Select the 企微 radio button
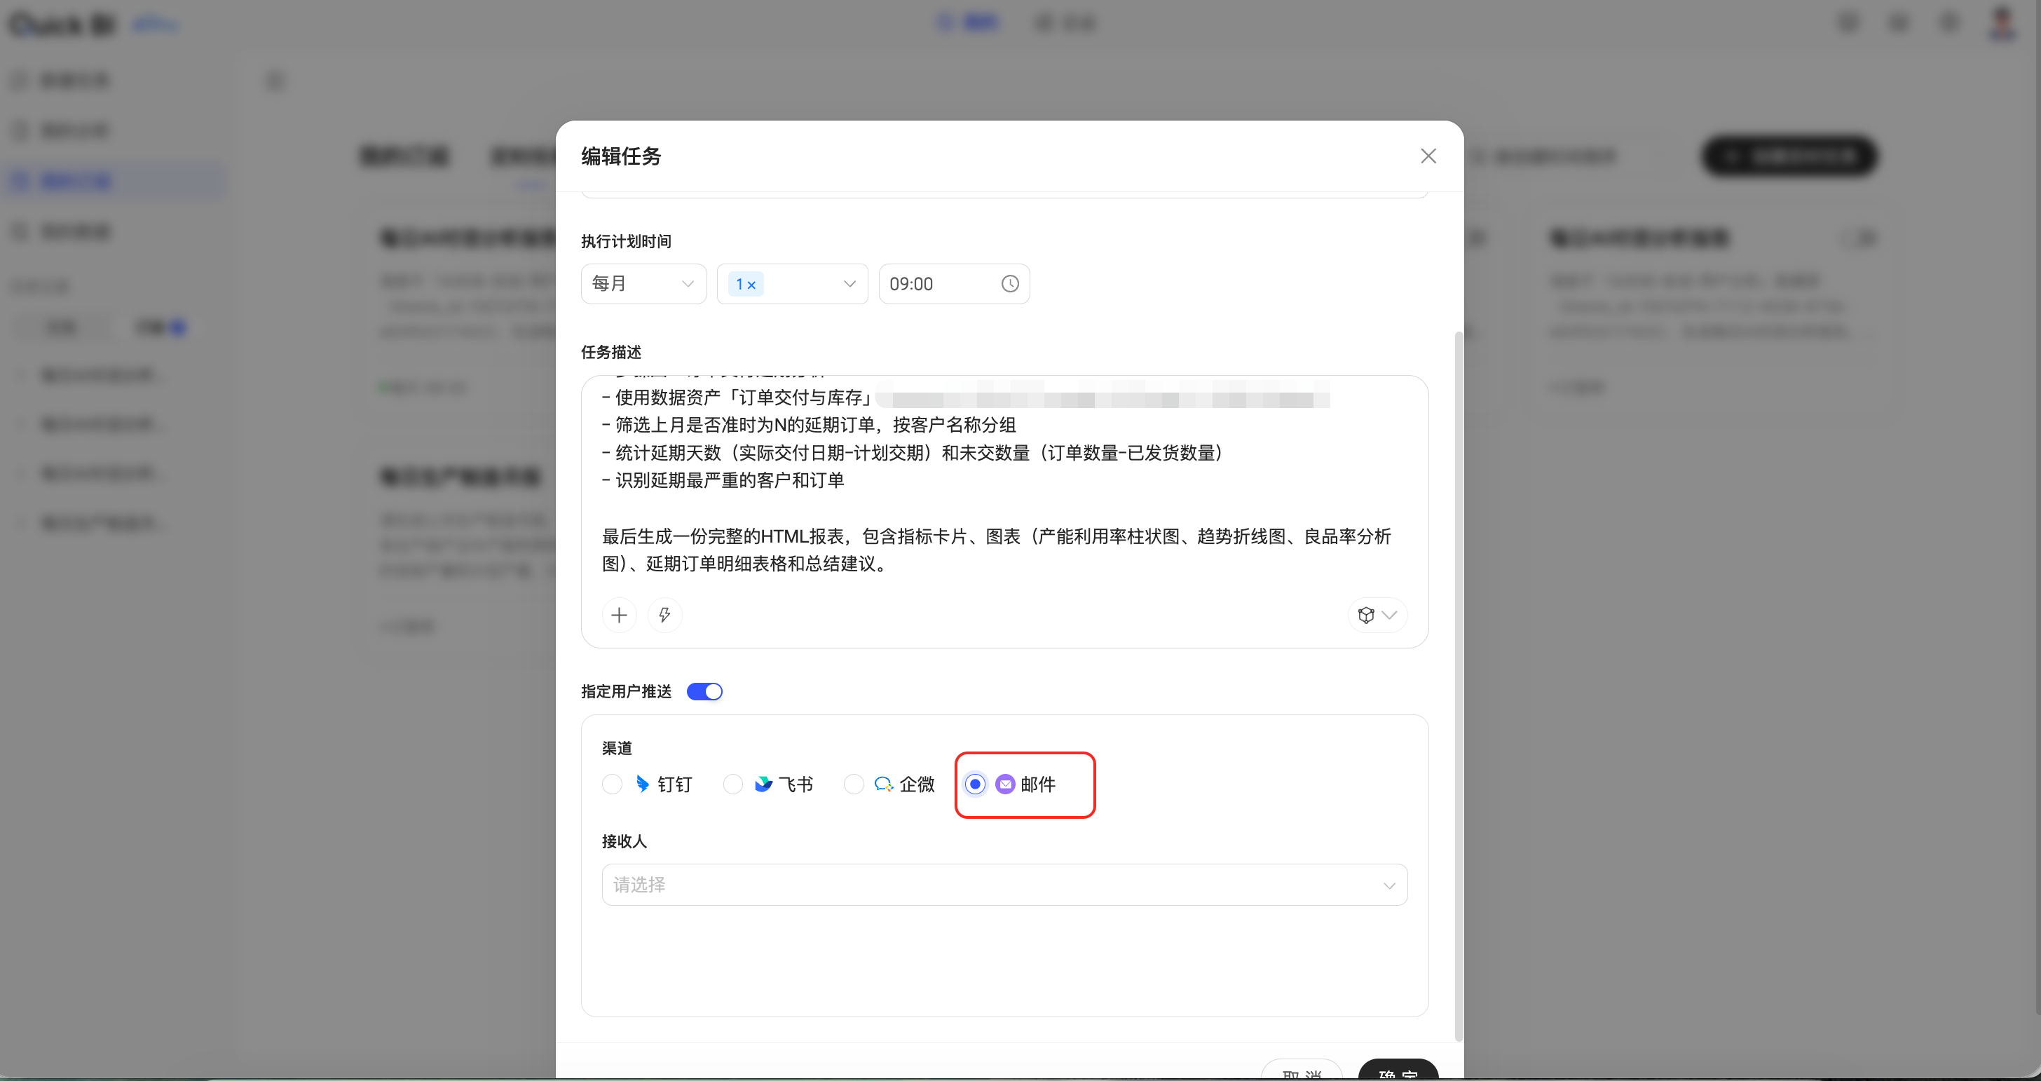Viewport: 2041px width, 1081px height. point(853,784)
